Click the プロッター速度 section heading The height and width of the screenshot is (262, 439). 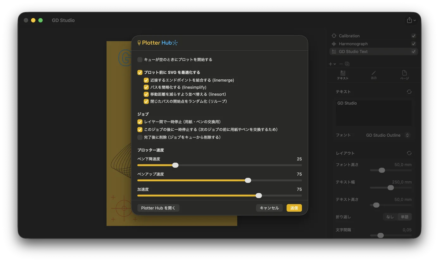click(151, 150)
